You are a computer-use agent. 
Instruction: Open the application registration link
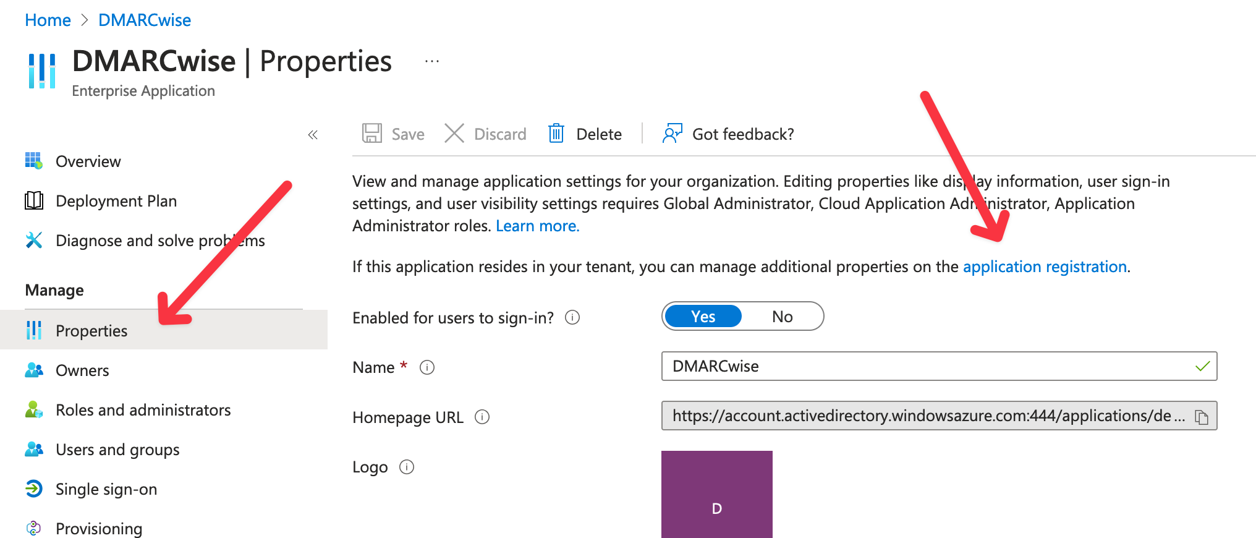[1045, 267]
